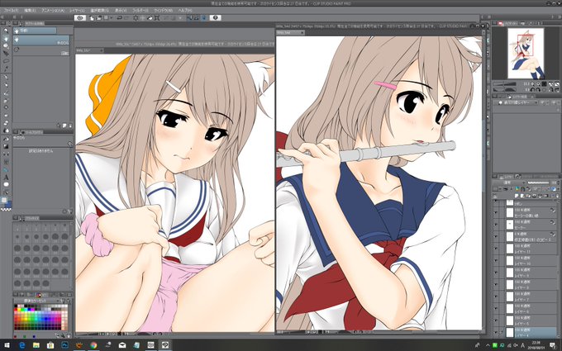The image size is (562, 351).
Task: Open CLIP STUDIO PAINT support help icon
Action: coord(215,18)
